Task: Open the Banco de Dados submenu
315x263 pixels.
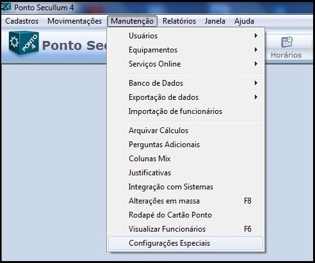Action: (186, 83)
